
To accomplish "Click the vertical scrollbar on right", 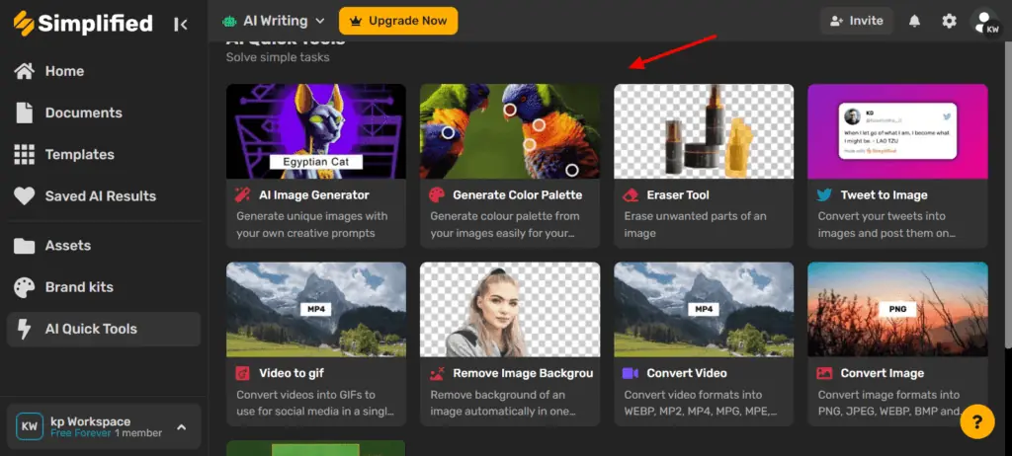I will pyautogui.click(x=1008, y=193).
